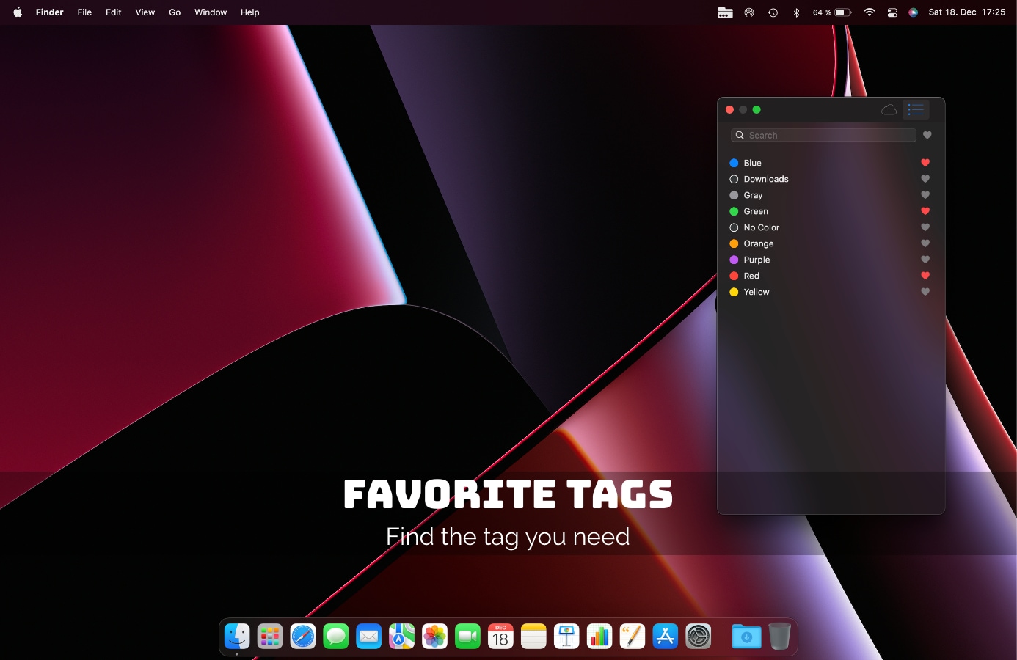Viewport: 1017px width, 660px height.
Task: Click the iCloud icon in tag window
Action: click(889, 110)
